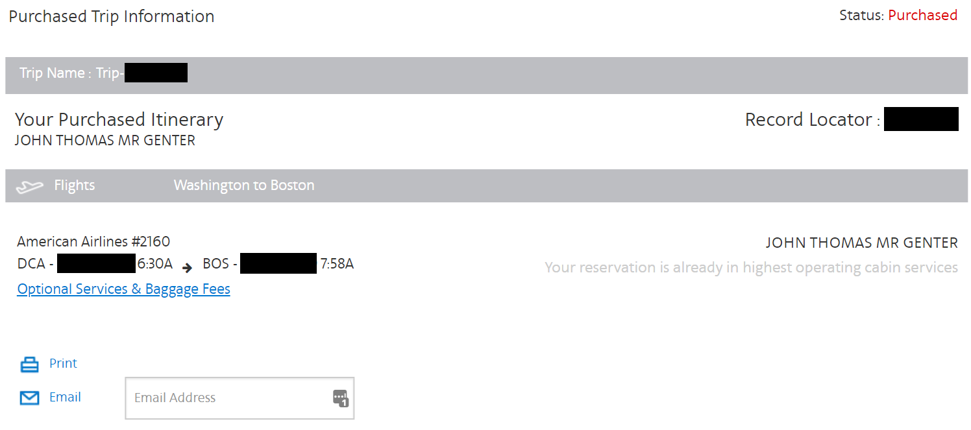
Task: Click the arrow between DCA and BOS
Action: click(x=188, y=267)
